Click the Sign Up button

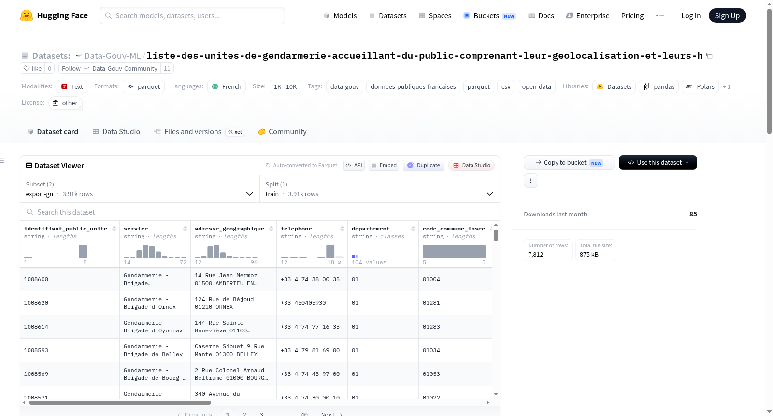click(x=727, y=15)
